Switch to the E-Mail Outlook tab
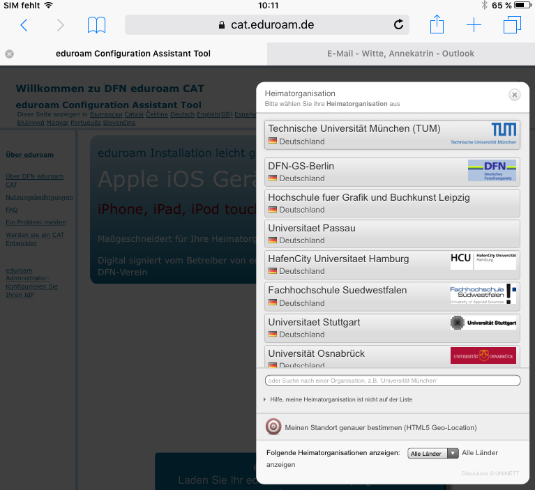Image resolution: width=535 pixels, height=490 pixels. [x=400, y=54]
